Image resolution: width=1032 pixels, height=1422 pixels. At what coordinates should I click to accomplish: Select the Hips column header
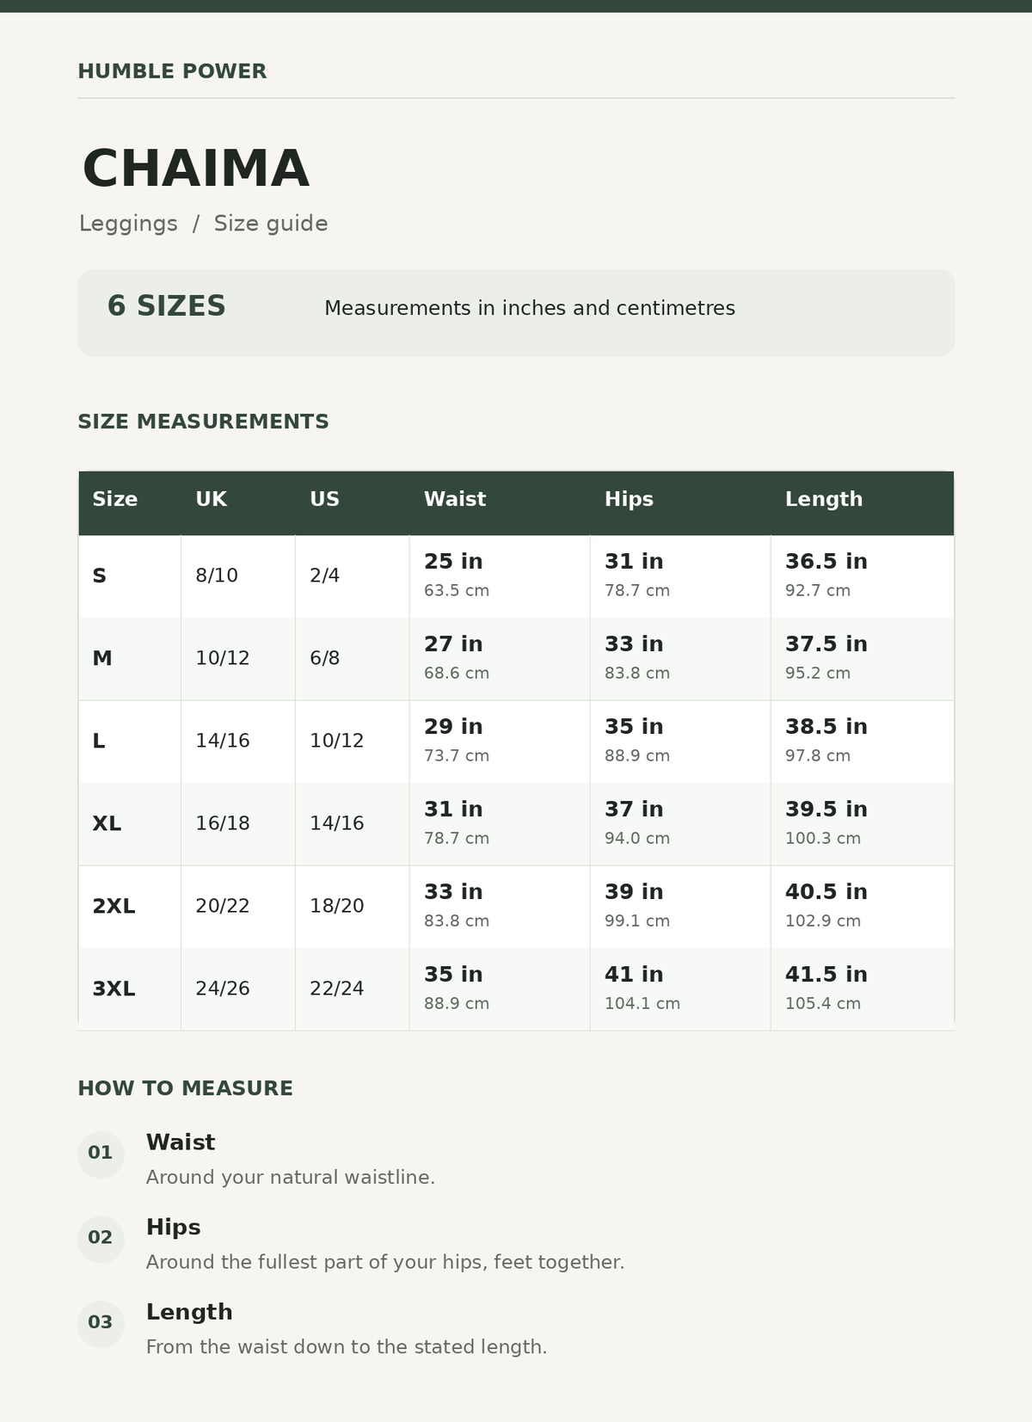(629, 499)
